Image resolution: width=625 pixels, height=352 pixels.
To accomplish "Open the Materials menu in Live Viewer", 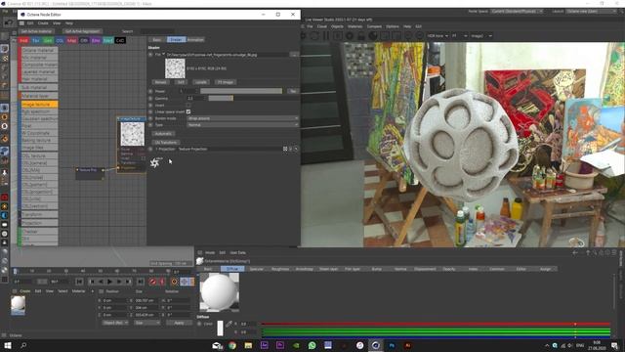I will click(354, 26).
